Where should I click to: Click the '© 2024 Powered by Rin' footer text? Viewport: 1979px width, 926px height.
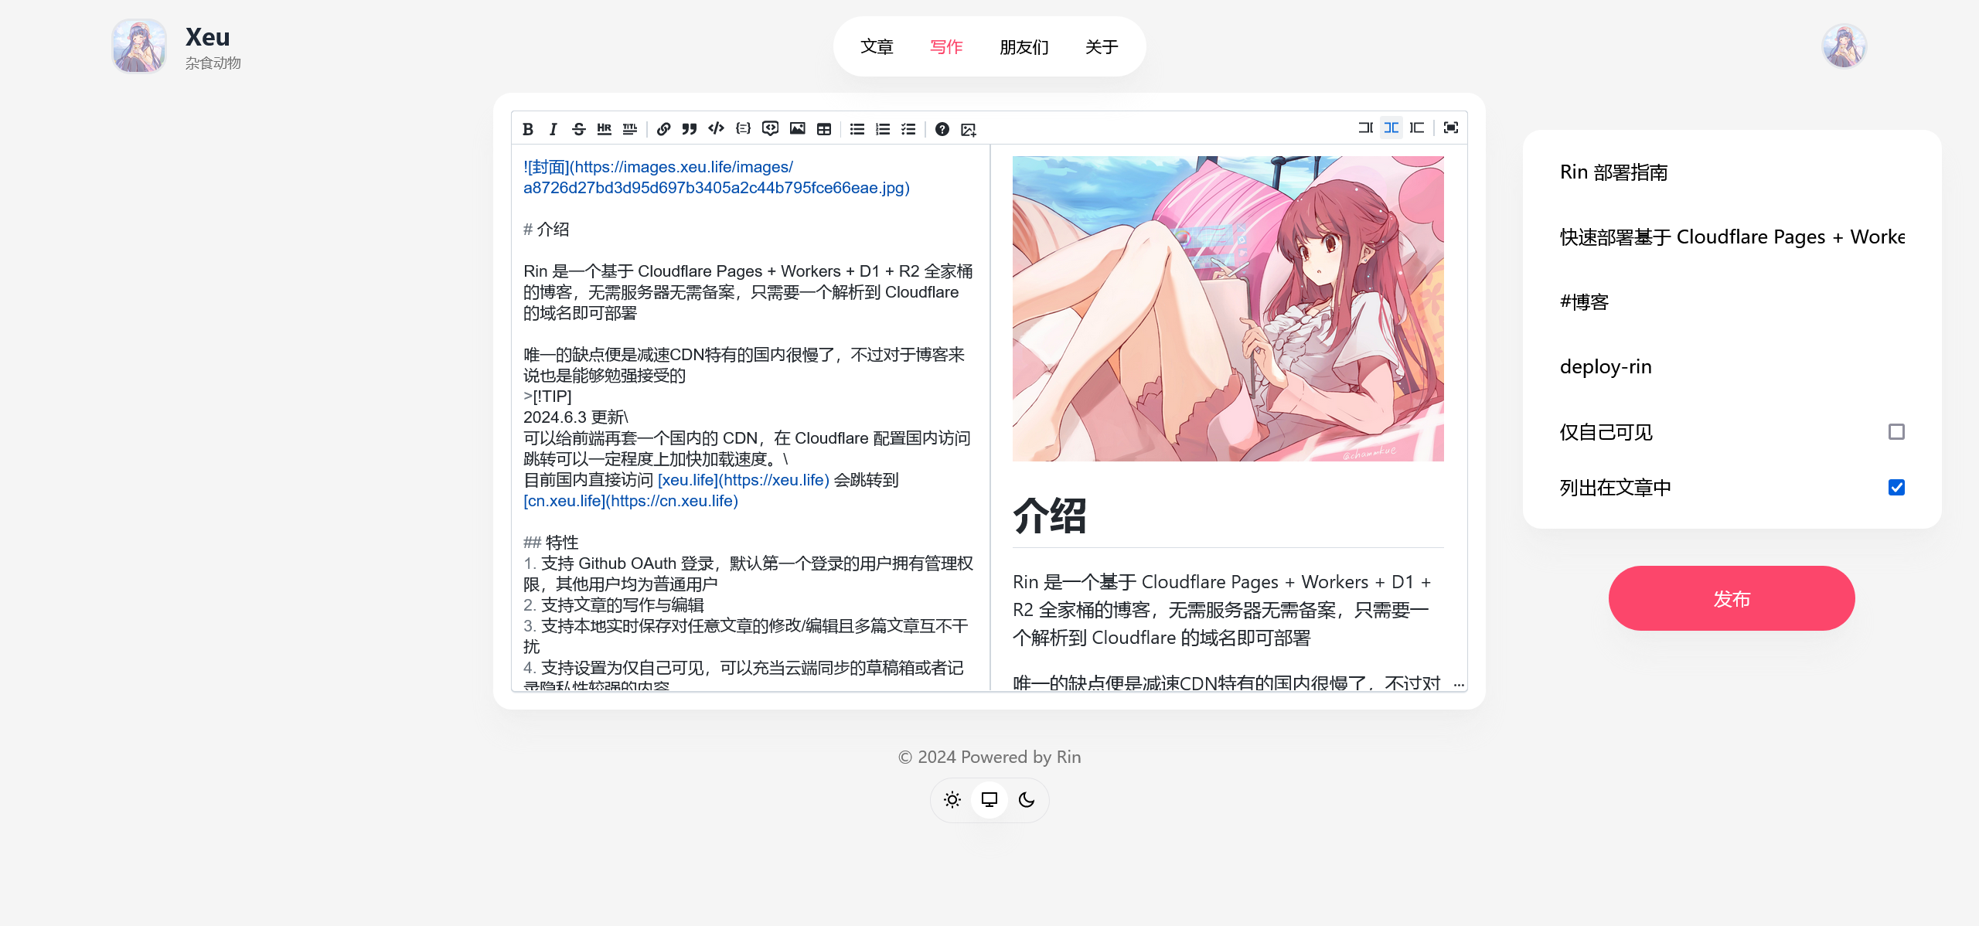(989, 757)
